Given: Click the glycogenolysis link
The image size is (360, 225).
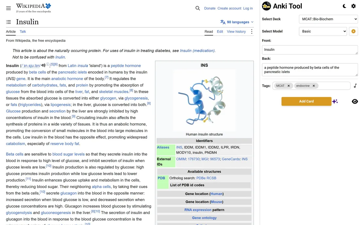Looking at the screenshot, I should click(x=19, y=213).
